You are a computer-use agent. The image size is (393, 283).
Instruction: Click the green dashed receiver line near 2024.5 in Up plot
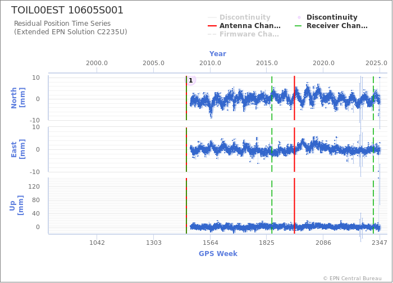(373, 206)
